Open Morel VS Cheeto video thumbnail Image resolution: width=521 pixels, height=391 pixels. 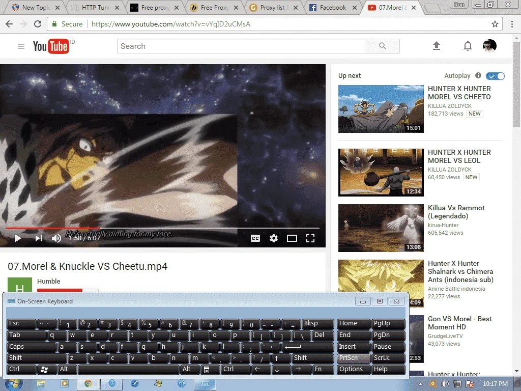point(381,109)
